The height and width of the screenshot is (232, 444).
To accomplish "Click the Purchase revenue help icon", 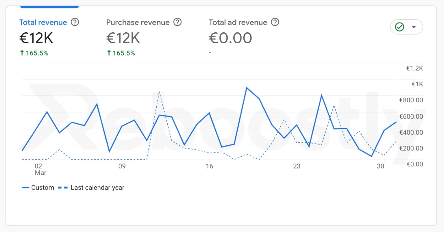I will 177,22.
